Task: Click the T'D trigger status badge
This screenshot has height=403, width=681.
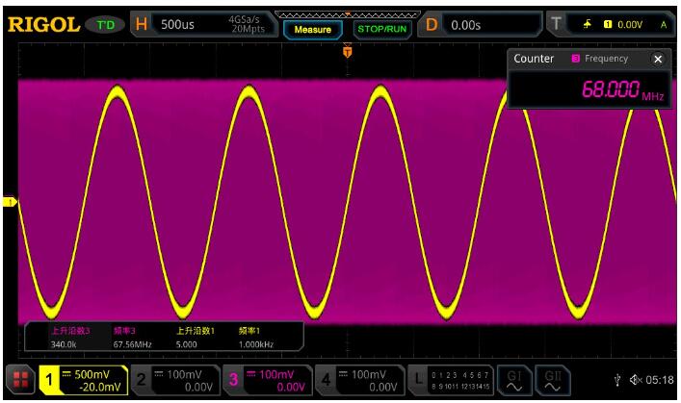Action: [106, 24]
